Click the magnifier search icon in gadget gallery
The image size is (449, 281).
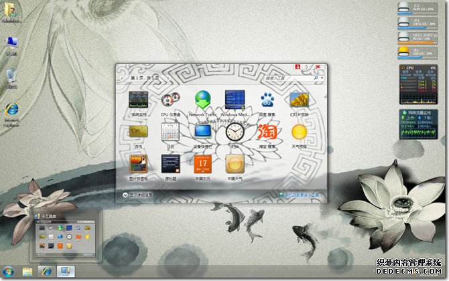pos(316,78)
